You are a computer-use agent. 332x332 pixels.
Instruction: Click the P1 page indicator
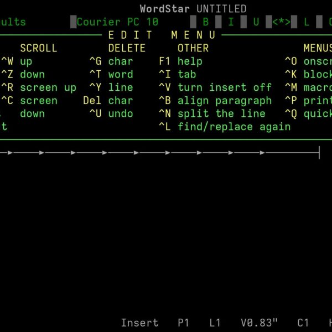[183, 323]
